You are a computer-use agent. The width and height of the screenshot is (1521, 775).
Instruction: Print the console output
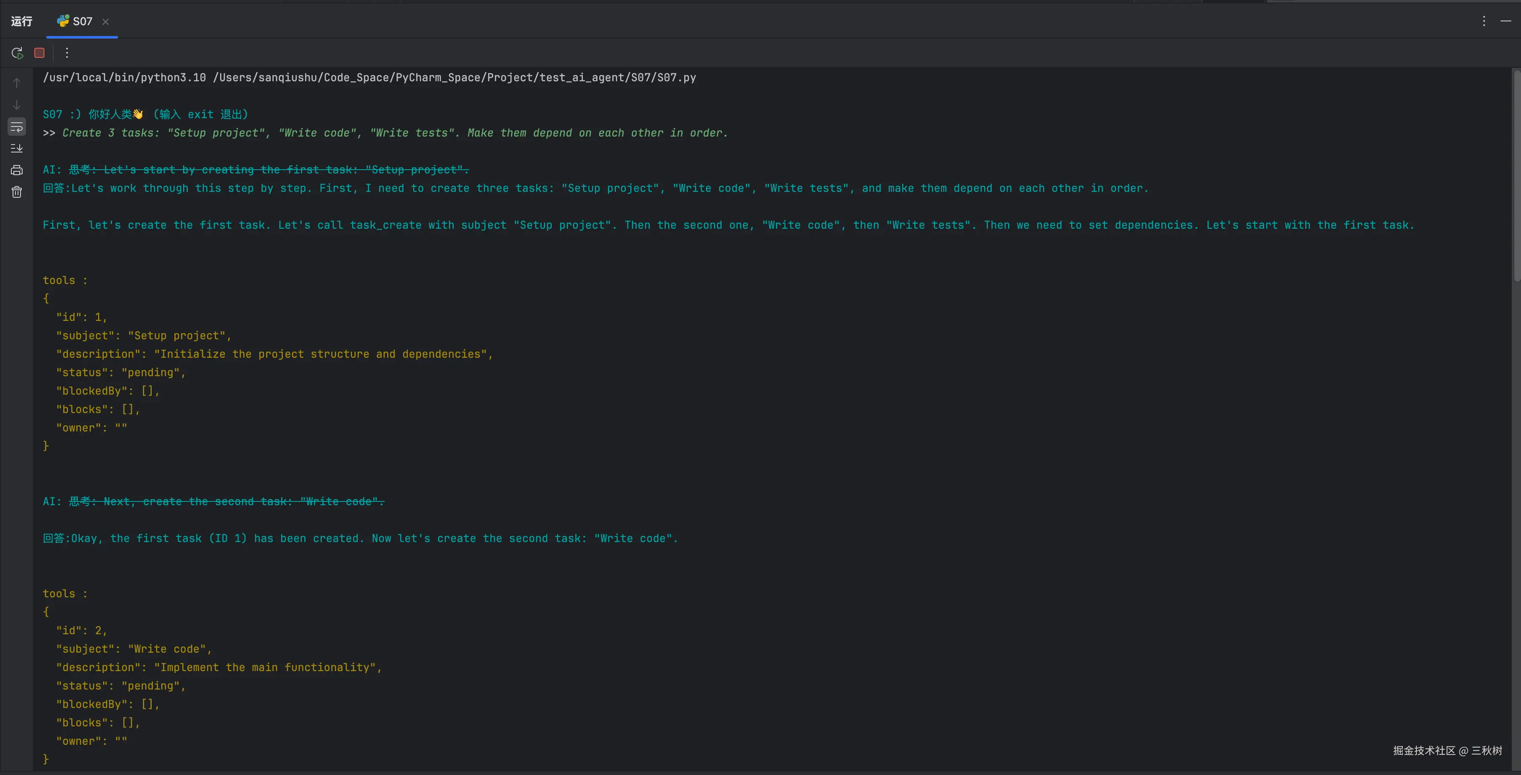16,170
